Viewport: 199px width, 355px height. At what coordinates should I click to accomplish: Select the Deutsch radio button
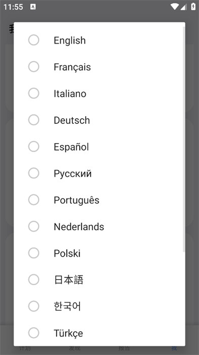(x=34, y=120)
